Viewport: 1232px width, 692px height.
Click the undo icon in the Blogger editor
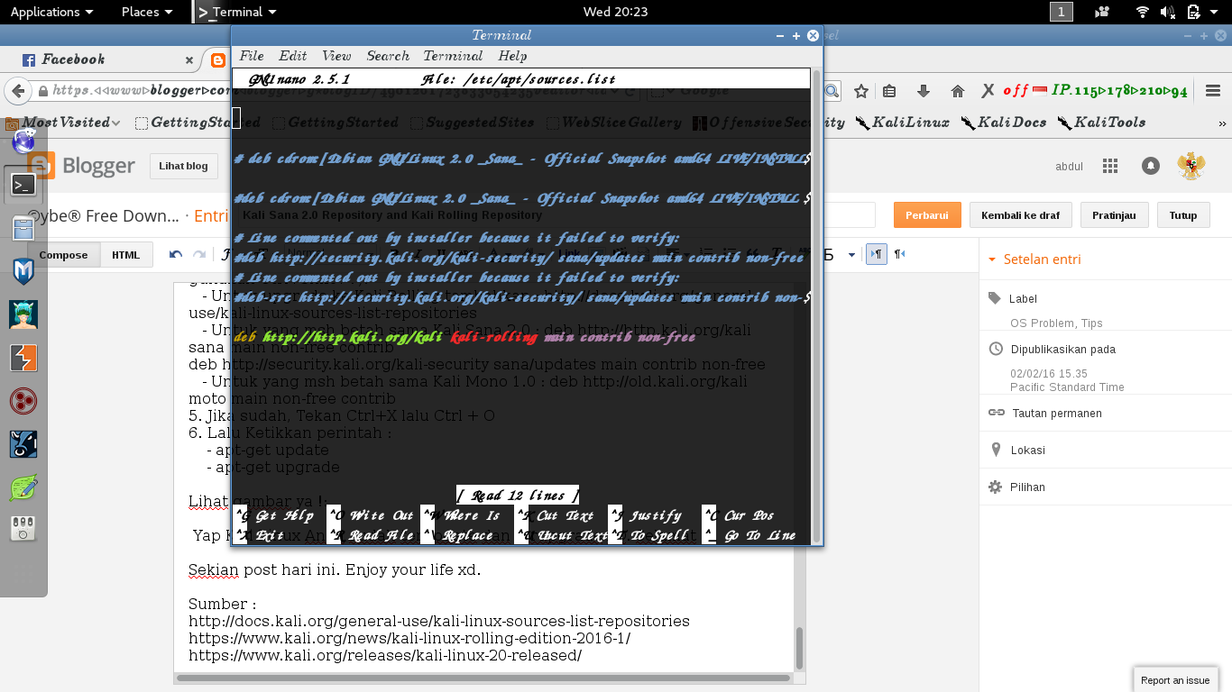(x=175, y=254)
